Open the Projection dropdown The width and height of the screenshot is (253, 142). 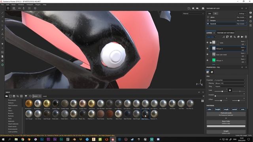(x=230, y=80)
